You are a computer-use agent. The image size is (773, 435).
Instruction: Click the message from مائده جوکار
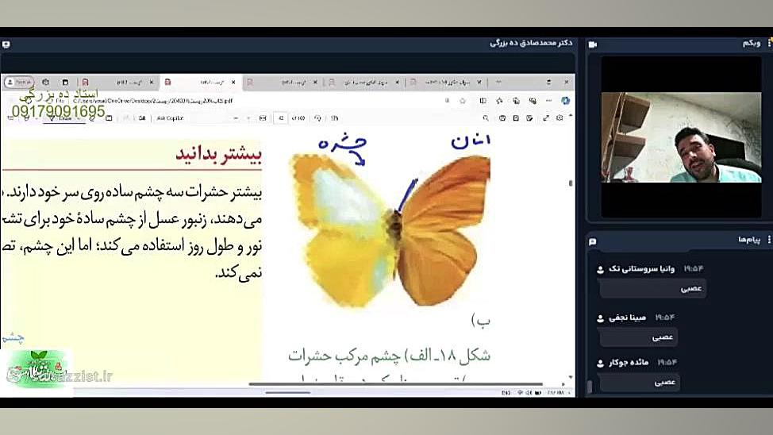[640, 383]
